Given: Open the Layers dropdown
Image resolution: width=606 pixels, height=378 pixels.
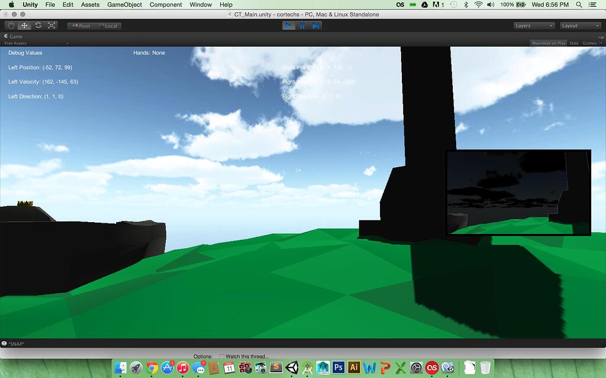Looking at the screenshot, I should [x=533, y=25].
